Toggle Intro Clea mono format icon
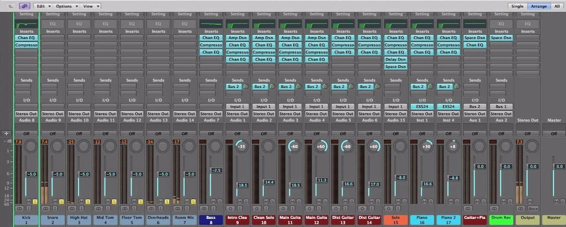The height and width of the screenshot is (227, 566). (230, 208)
